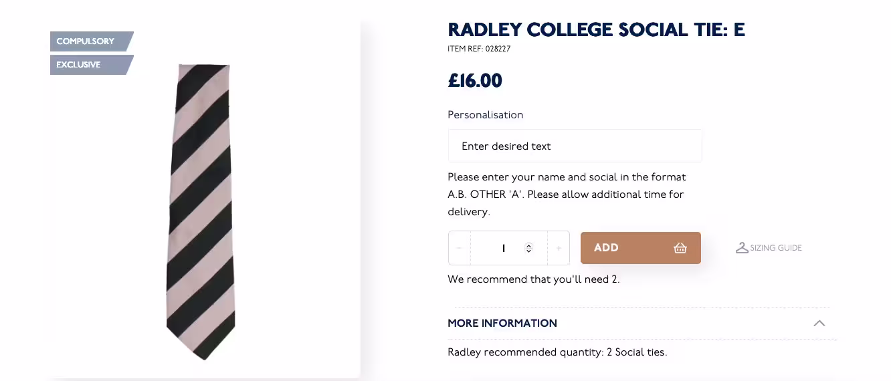Click the striped tie product image
Image resolution: width=891 pixels, height=381 pixels.
pos(201,211)
